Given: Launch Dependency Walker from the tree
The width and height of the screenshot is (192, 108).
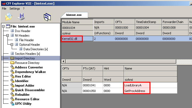Looking at the screenshot, I should pyautogui.click(x=30, y=72).
